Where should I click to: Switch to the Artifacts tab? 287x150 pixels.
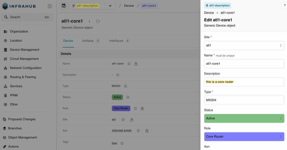tap(91, 41)
